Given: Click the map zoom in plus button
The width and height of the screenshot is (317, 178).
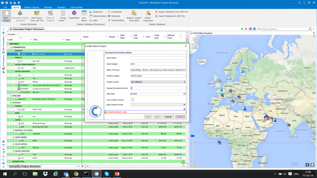Looking at the screenshot, I should [195, 166].
